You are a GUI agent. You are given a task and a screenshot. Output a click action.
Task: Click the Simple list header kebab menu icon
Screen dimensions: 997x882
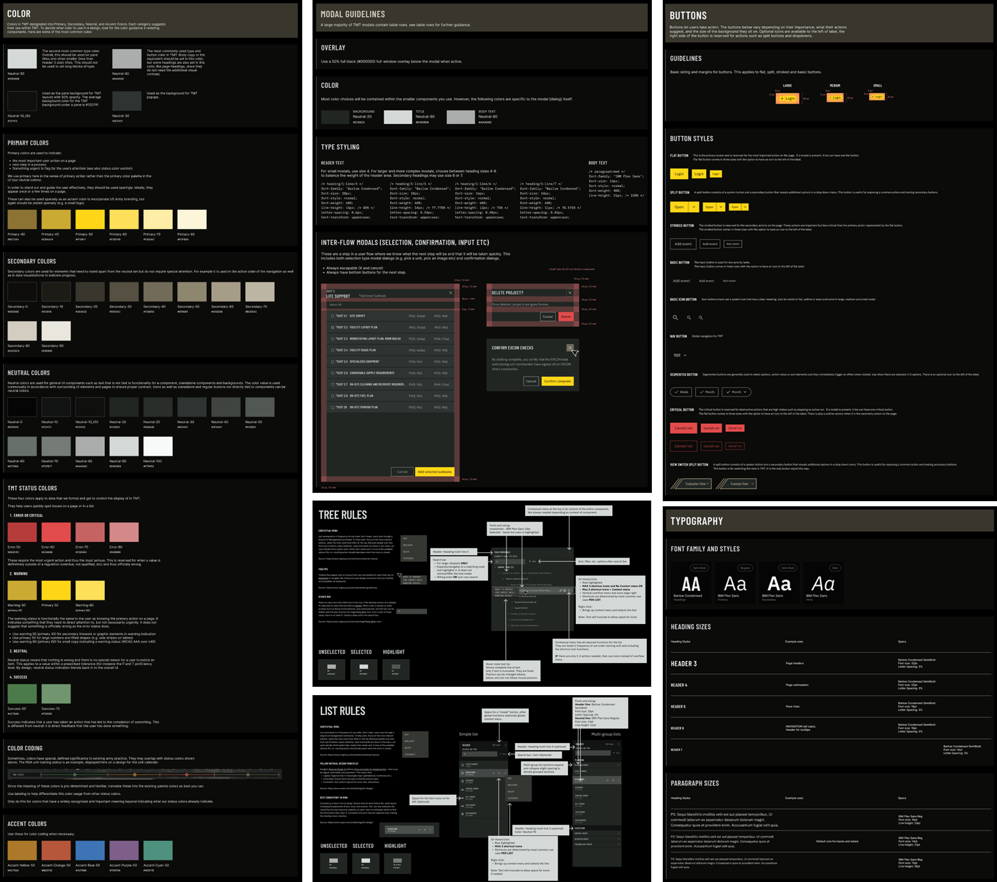pyautogui.click(x=505, y=745)
